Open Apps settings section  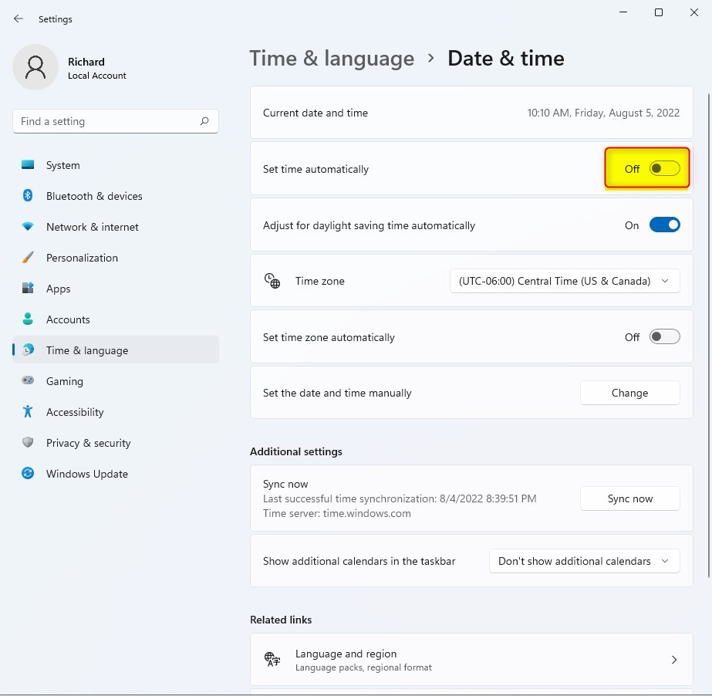pyautogui.click(x=116, y=289)
